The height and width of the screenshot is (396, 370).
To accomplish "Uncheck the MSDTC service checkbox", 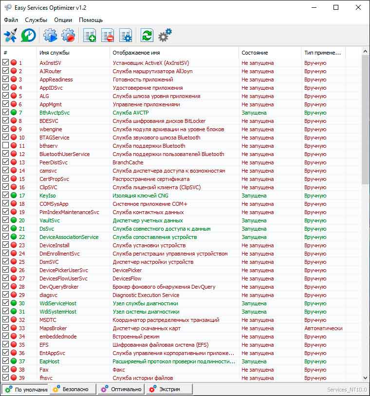I will click(5, 319).
